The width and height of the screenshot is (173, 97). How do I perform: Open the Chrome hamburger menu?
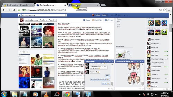point(169,10)
